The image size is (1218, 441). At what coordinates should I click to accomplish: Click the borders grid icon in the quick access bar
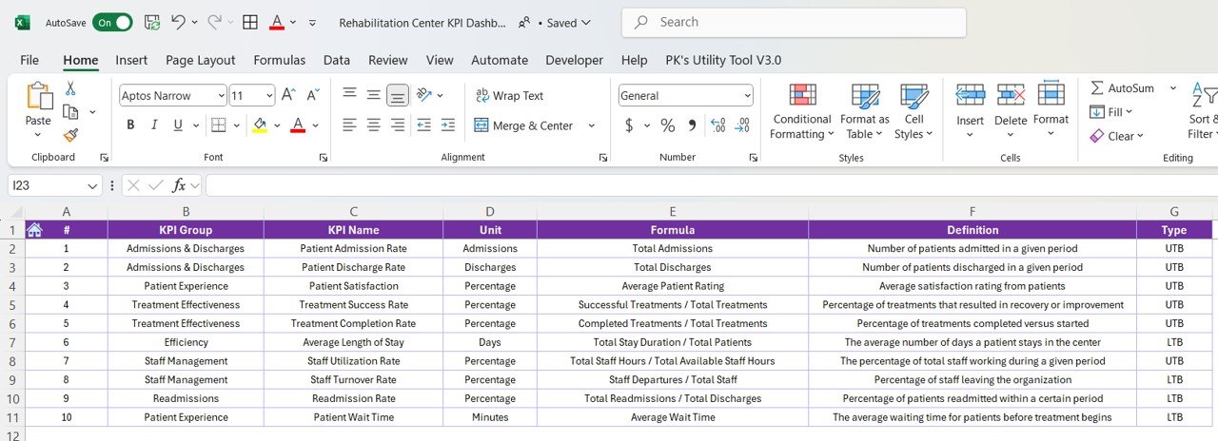tap(250, 22)
